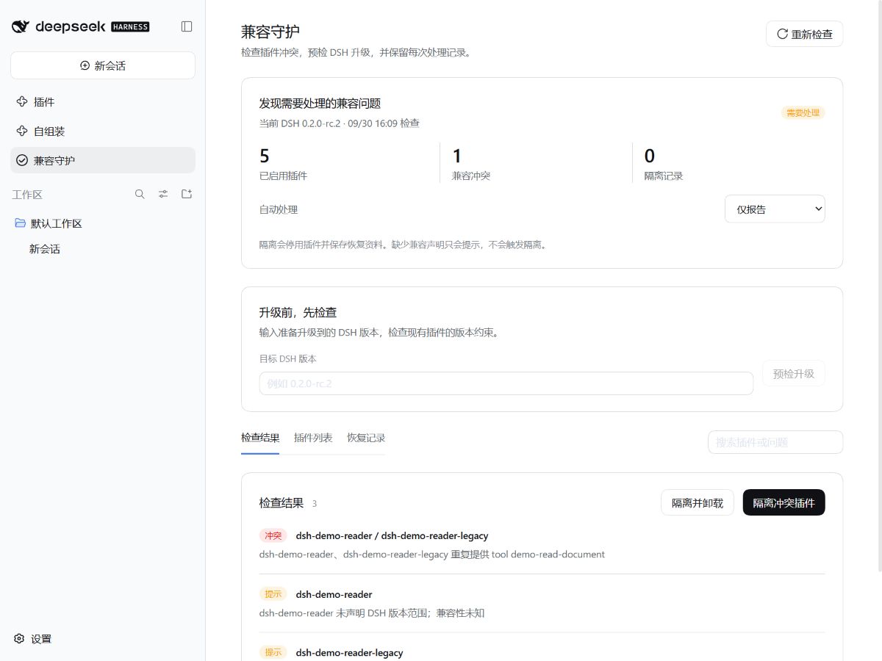Select 默认工作区 folder item
The image size is (882, 661).
(x=103, y=223)
